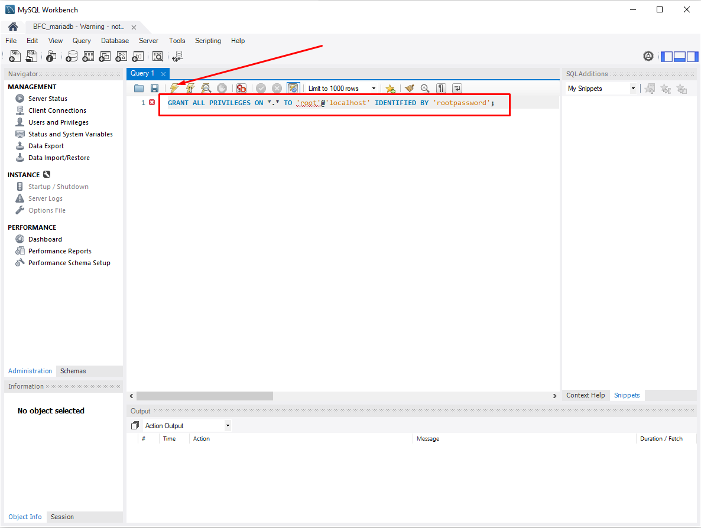The image size is (701, 528).
Task: Click the editor horizontal scrollbar thumb
Action: click(205, 396)
